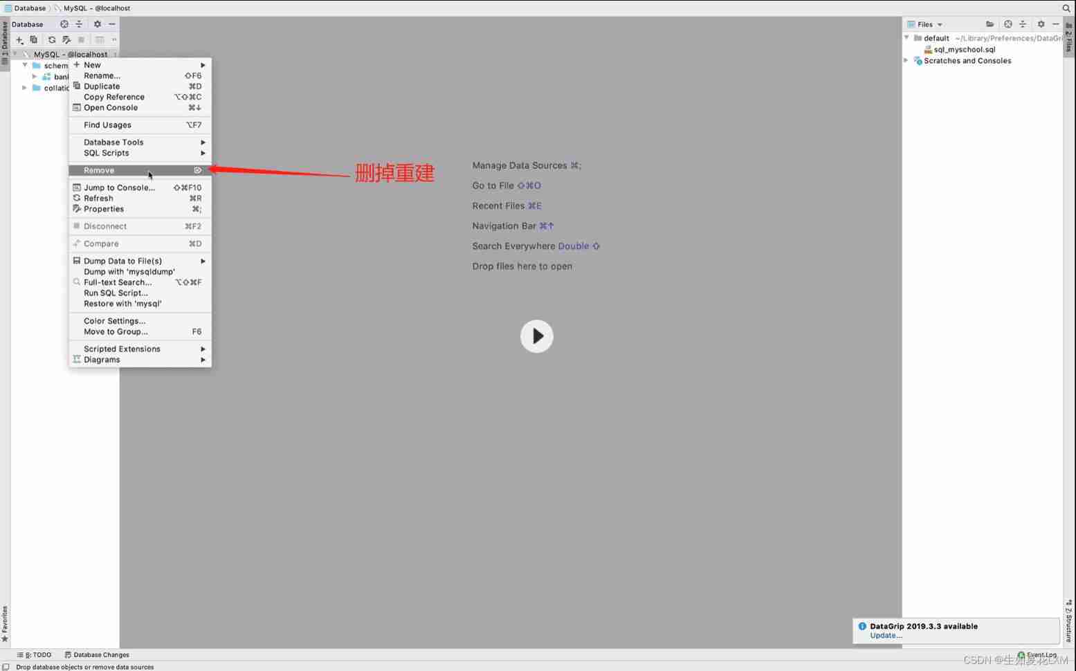Select Move to Group... entry

[140, 332]
